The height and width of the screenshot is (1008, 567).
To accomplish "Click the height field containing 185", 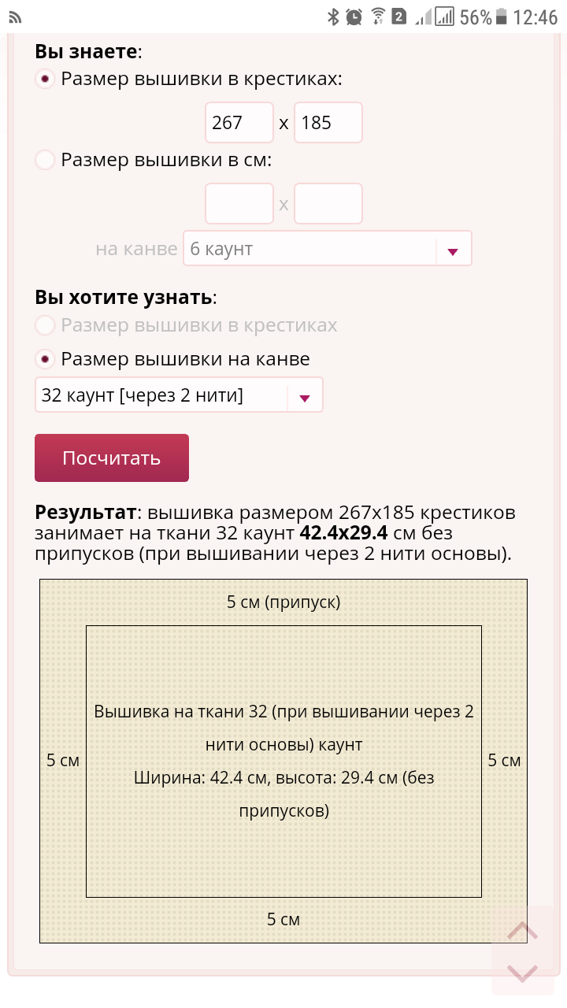I will [328, 123].
